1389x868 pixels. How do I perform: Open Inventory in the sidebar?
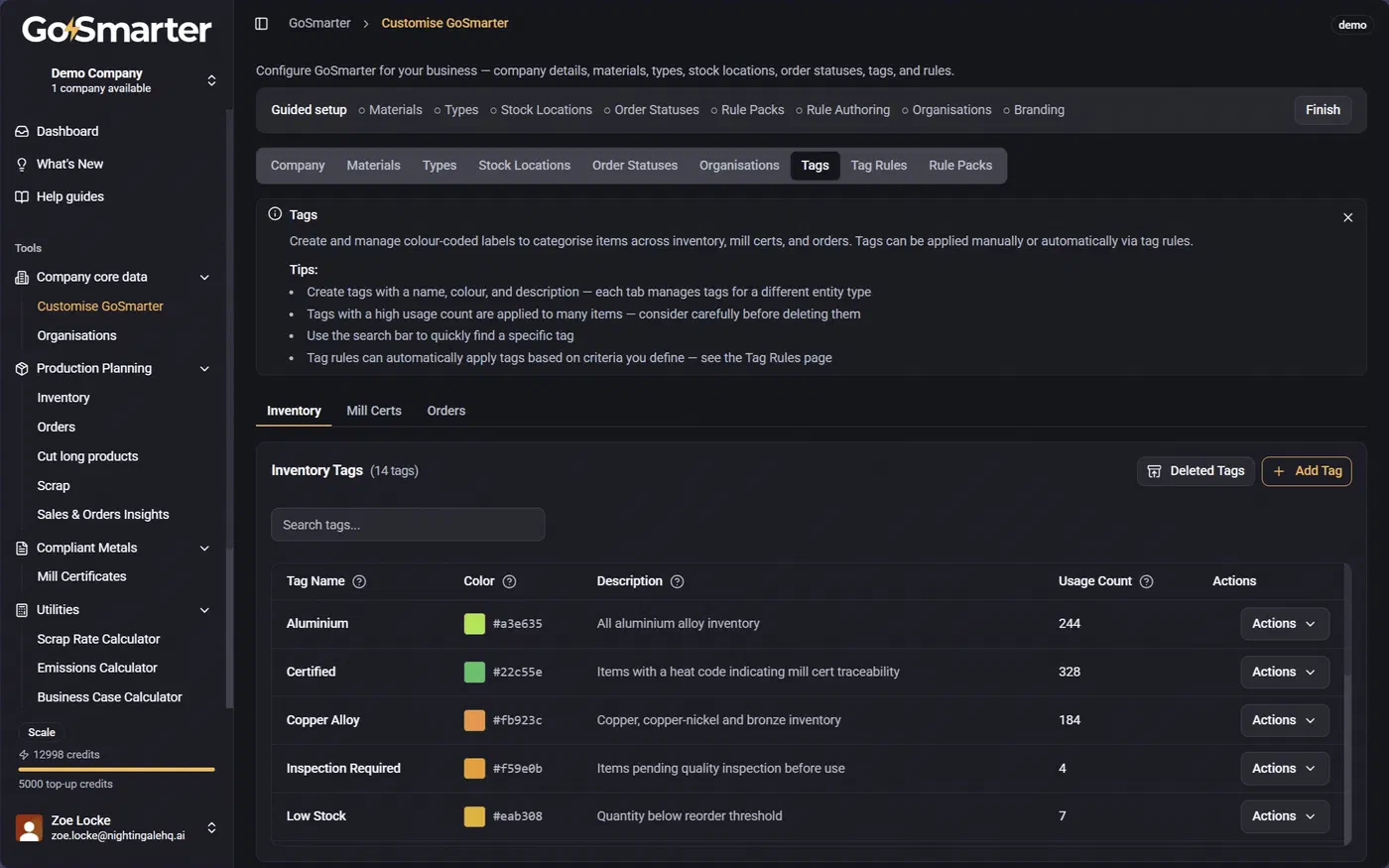(63, 398)
